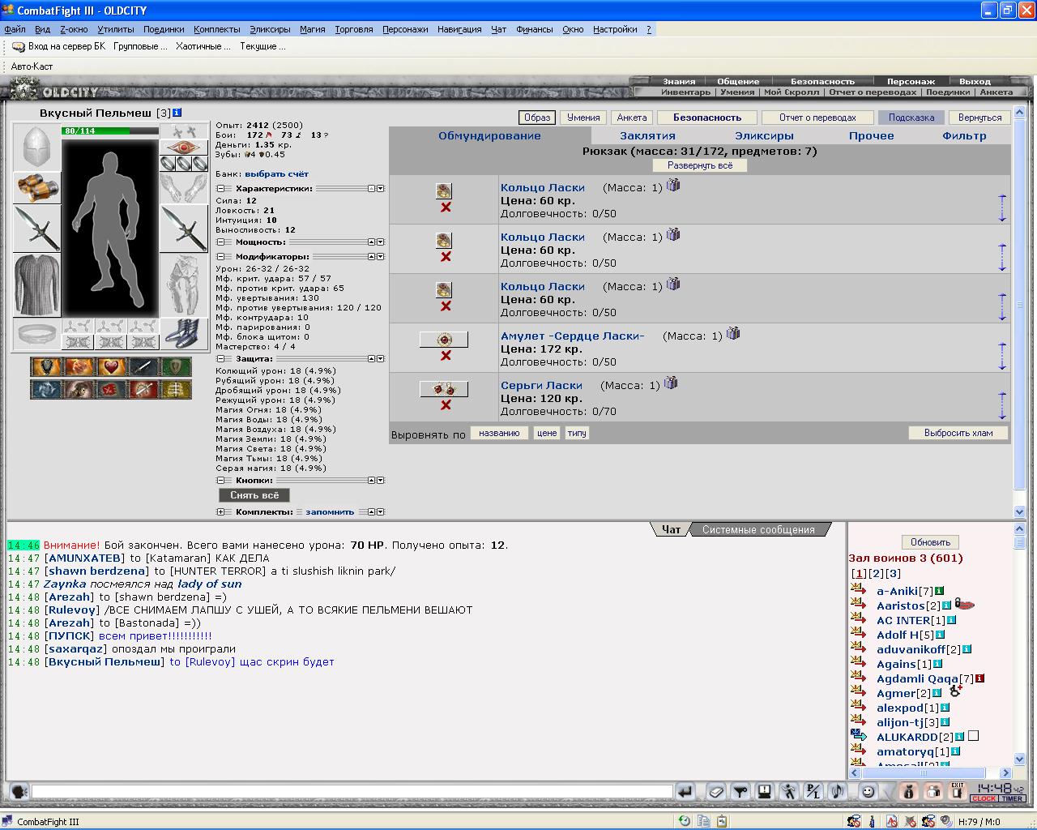Switch to Системные сообщения tab

click(x=758, y=530)
